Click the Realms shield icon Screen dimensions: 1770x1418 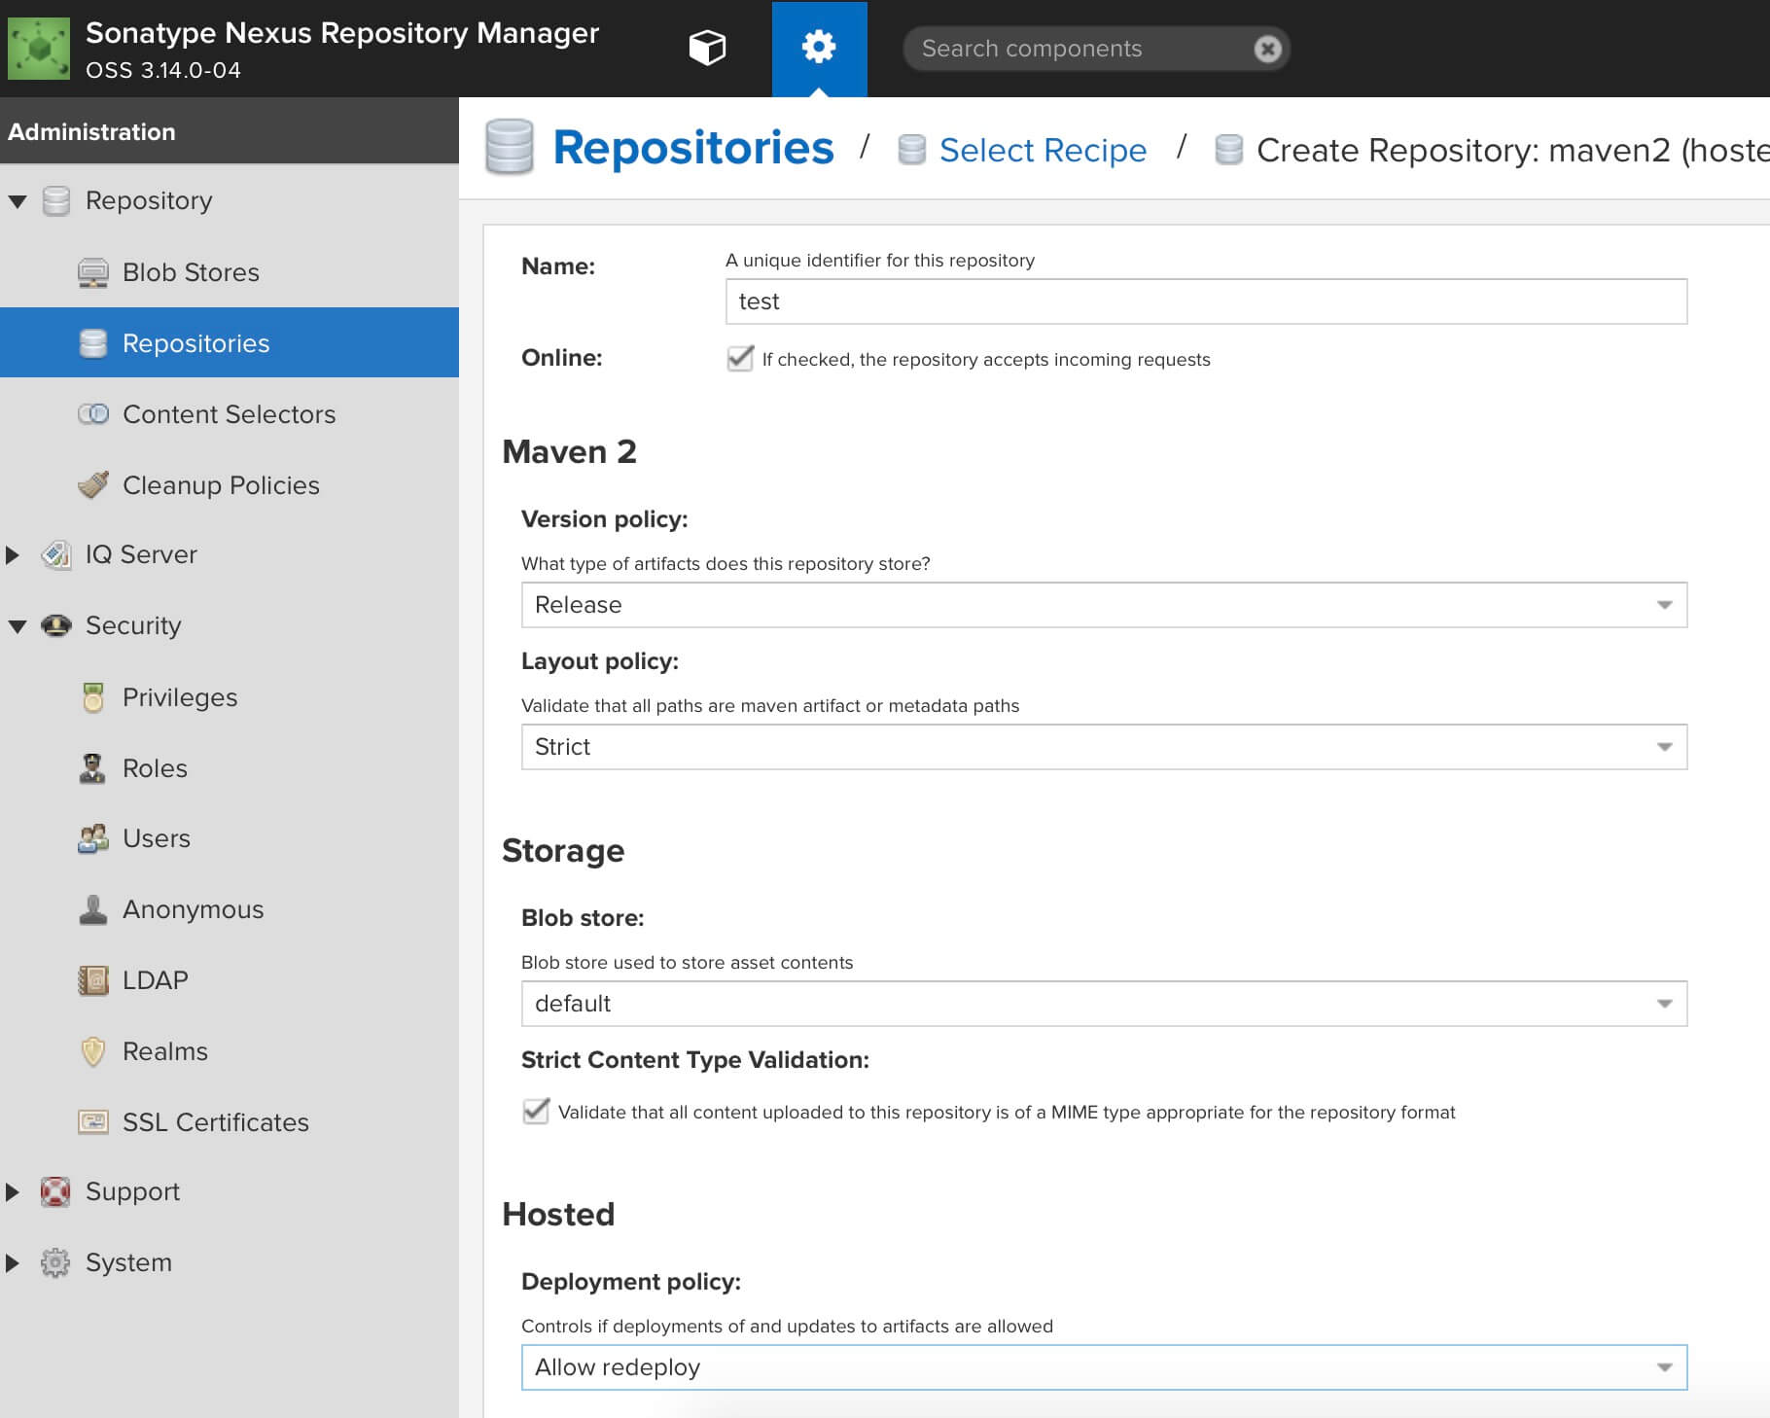(x=93, y=1051)
